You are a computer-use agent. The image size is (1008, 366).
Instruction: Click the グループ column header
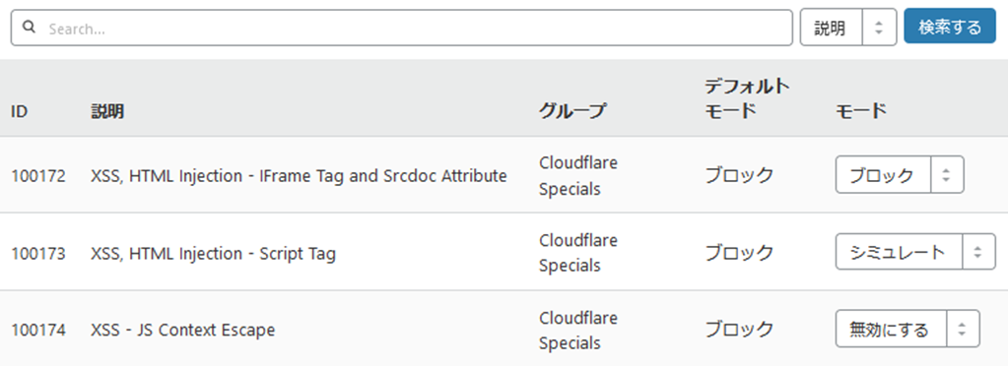(x=571, y=112)
